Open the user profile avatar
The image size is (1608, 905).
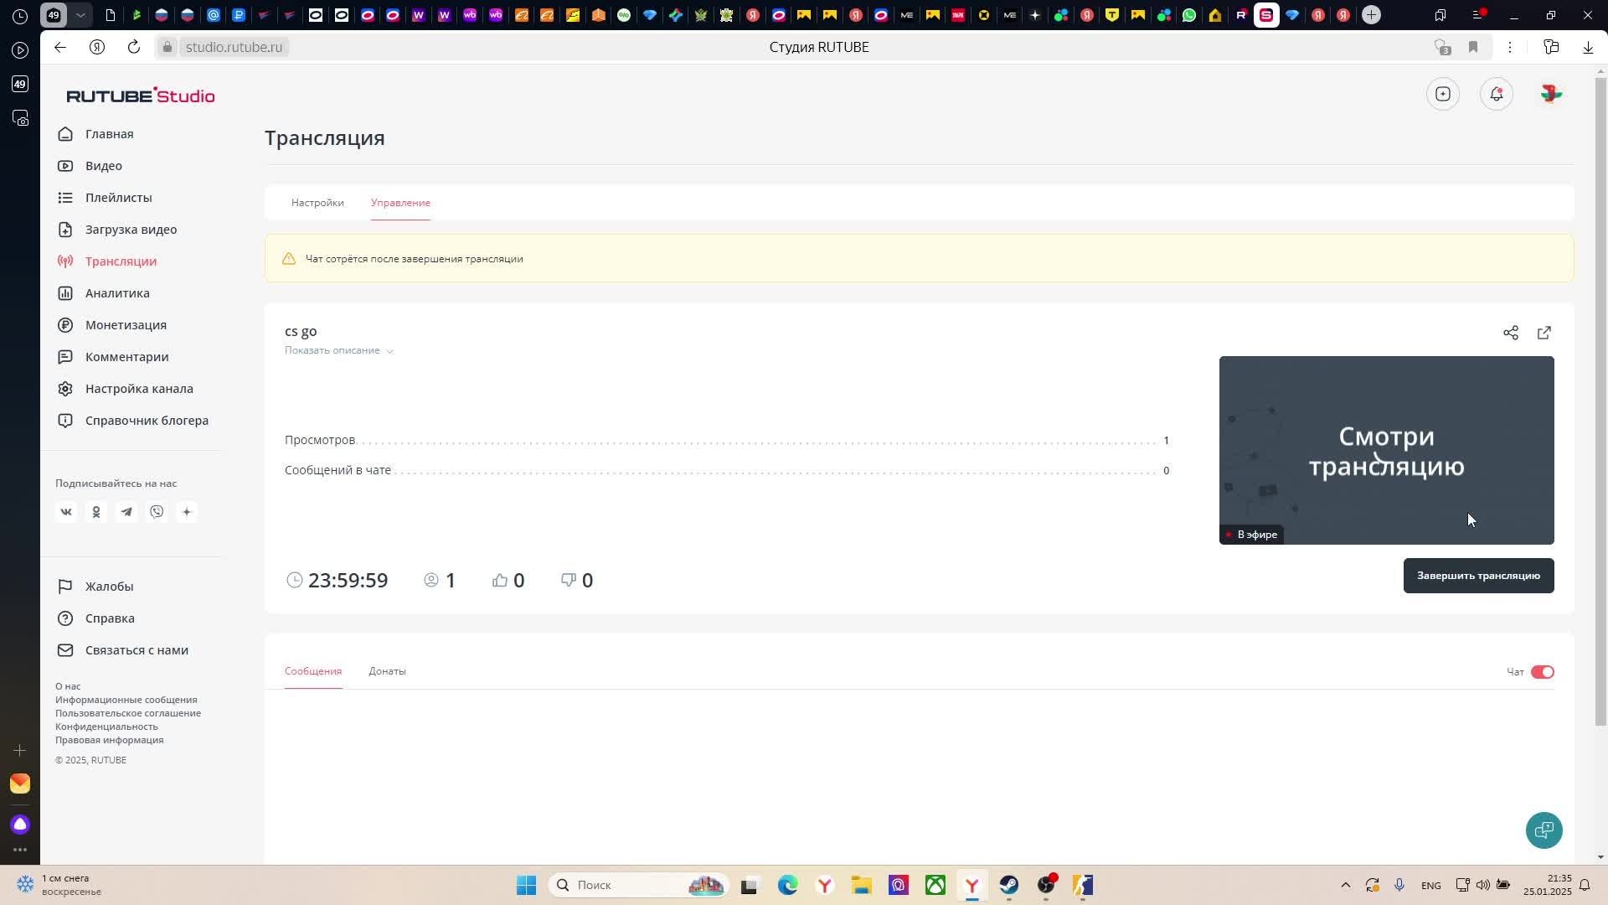(x=1550, y=94)
